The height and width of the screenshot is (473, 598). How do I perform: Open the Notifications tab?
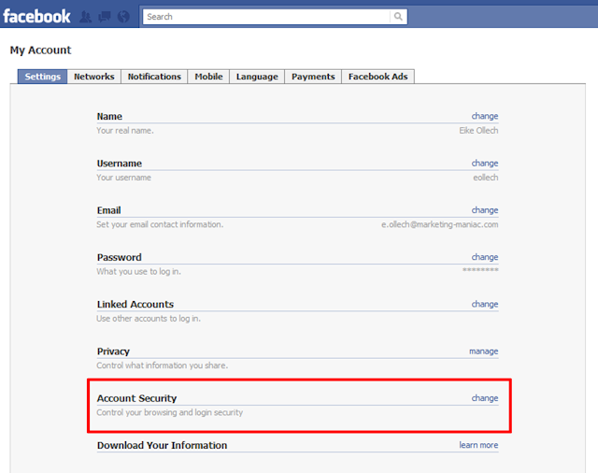pos(154,77)
